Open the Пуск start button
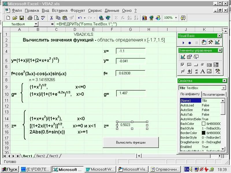This screenshot has height=173, width=231. (10, 170)
